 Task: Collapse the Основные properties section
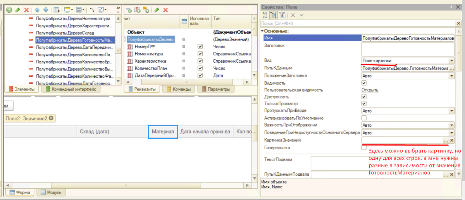click(x=262, y=31)
